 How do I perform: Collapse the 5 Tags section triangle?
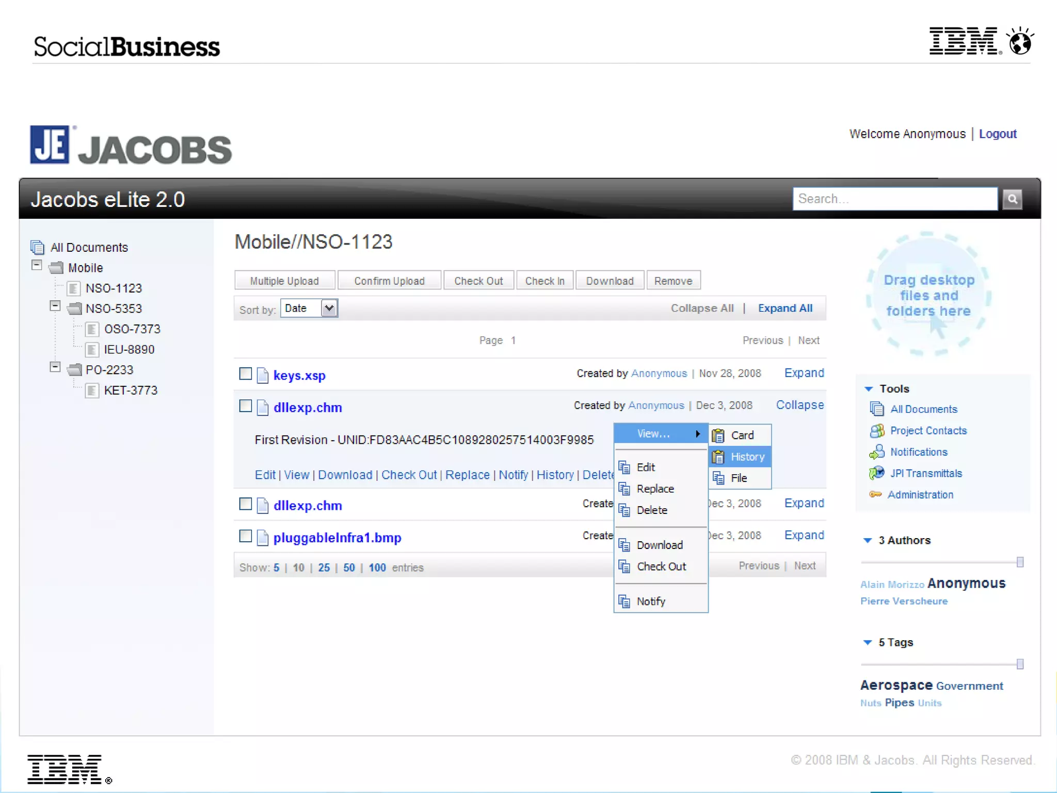click(868, 642)
